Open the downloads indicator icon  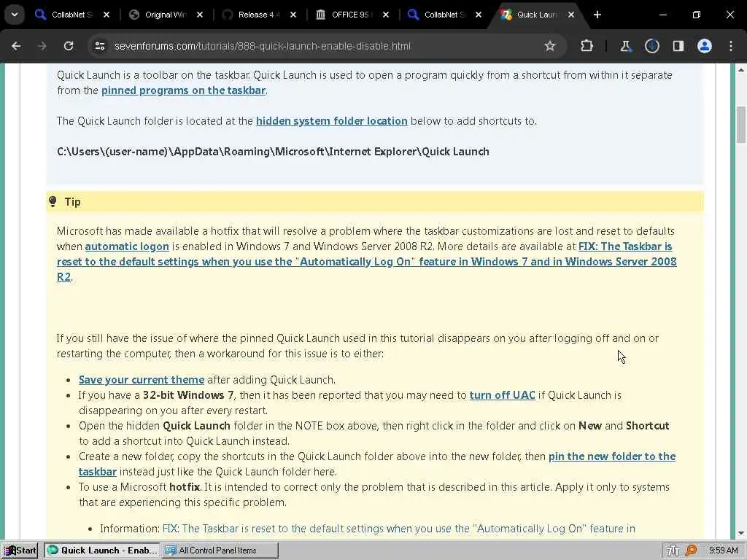point(651,46)
